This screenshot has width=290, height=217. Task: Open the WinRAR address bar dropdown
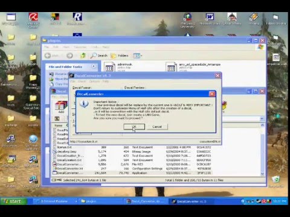[262, 119]
